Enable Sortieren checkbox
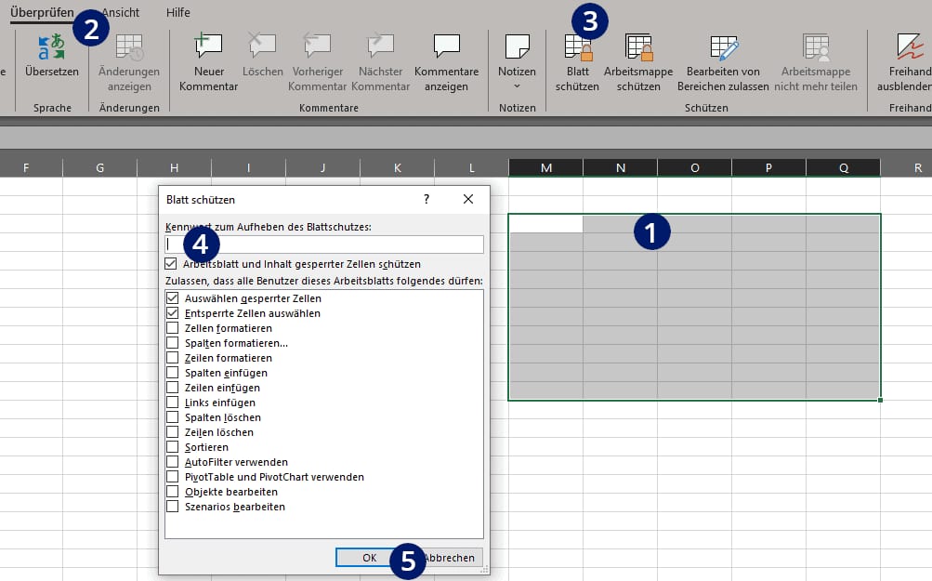The height and width of the screenshot is (581, 932). [173, 446]
